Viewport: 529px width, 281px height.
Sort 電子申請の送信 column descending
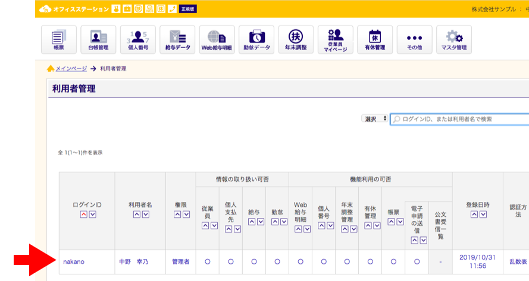coord(424,240)
